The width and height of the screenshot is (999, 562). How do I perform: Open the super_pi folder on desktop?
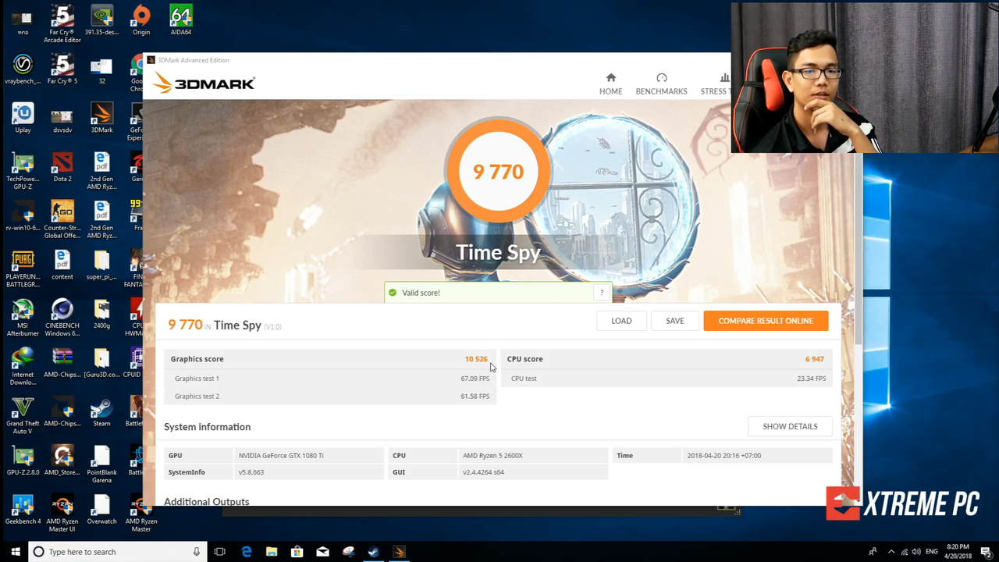click(x=101, y=265)
